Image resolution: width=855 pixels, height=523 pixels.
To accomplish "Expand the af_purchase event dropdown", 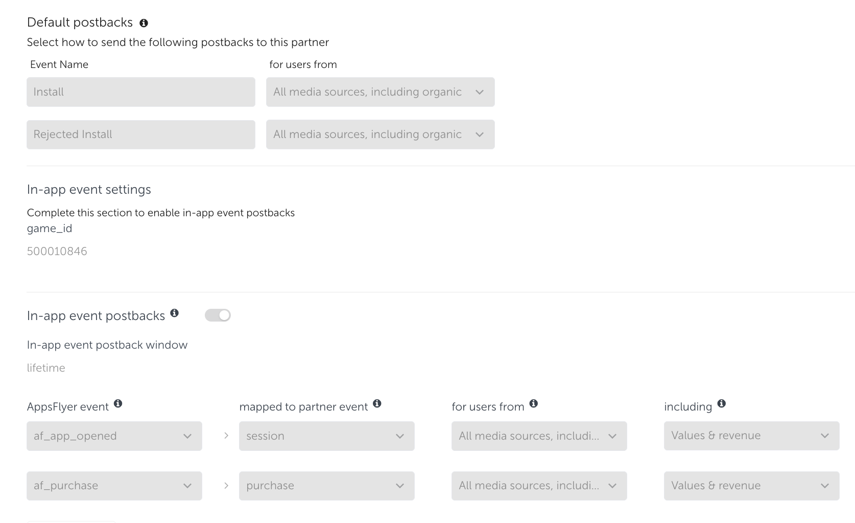I will pyautogui.click(x=114, y=486).
